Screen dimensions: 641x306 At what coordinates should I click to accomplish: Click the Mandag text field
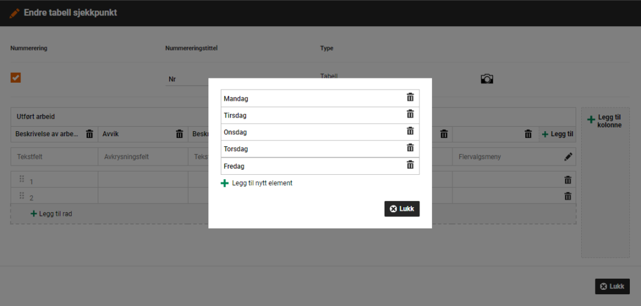pyautogui.click(x=311, y=98)
